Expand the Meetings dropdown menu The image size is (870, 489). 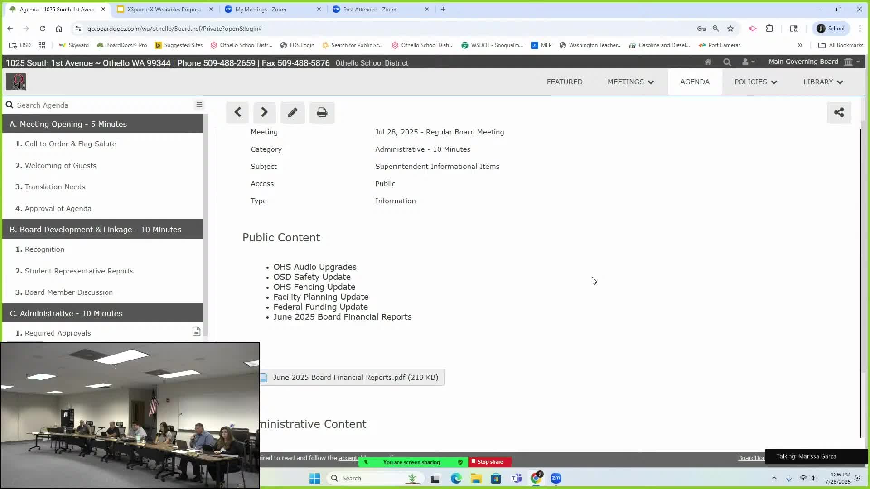click(630, 82)
